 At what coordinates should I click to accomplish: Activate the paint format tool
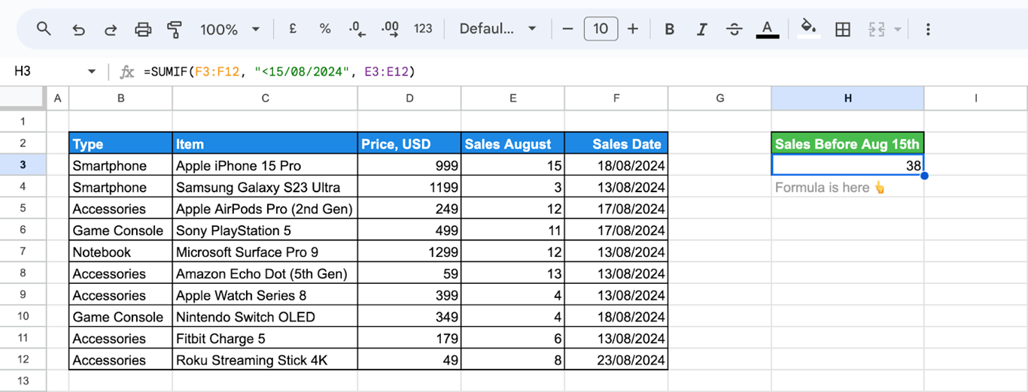175,29
